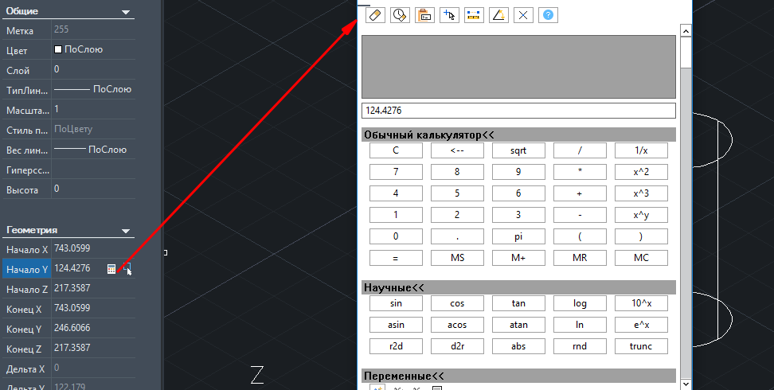Viewport: 774px width, 390px height.
Task: Collapse the Общие properties section
Action: tap(126, 12)
